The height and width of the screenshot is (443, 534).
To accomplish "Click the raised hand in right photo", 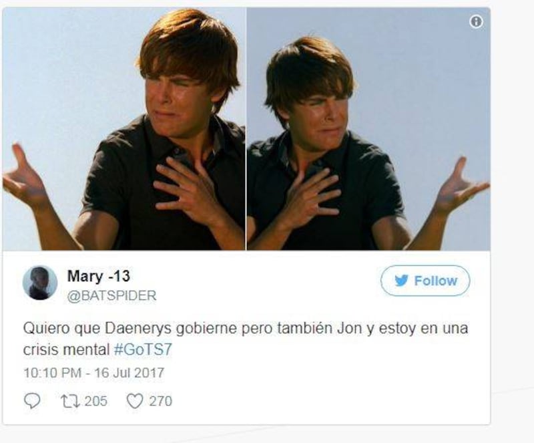I will tap(463, 186).
